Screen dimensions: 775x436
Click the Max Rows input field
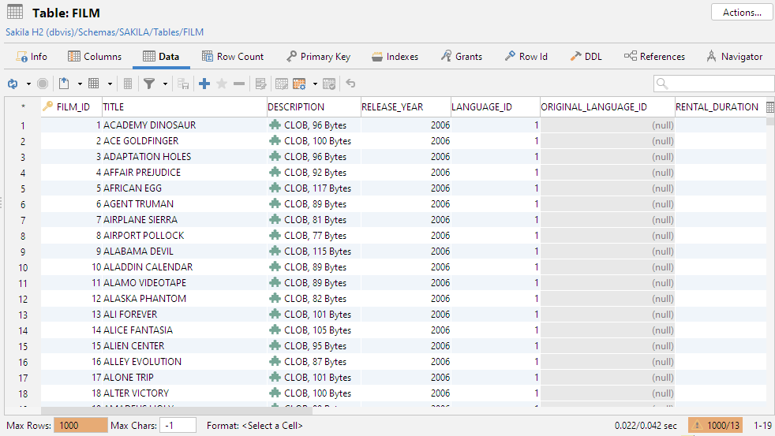pyautogui.click(x=80, y=426)
